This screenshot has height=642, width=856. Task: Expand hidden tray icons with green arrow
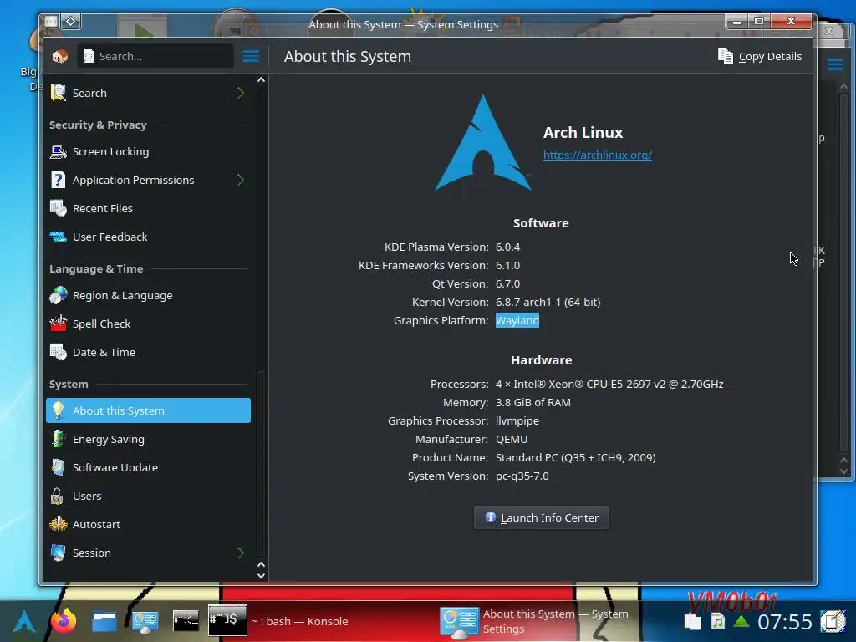pos(741,621)
